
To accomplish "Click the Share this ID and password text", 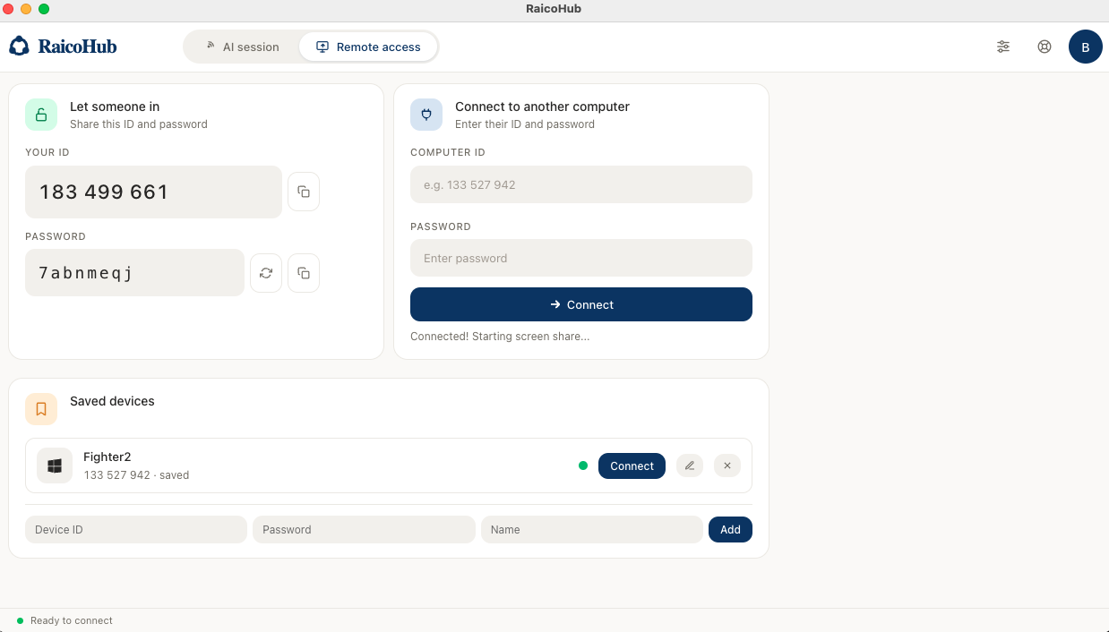I will 139,124.
